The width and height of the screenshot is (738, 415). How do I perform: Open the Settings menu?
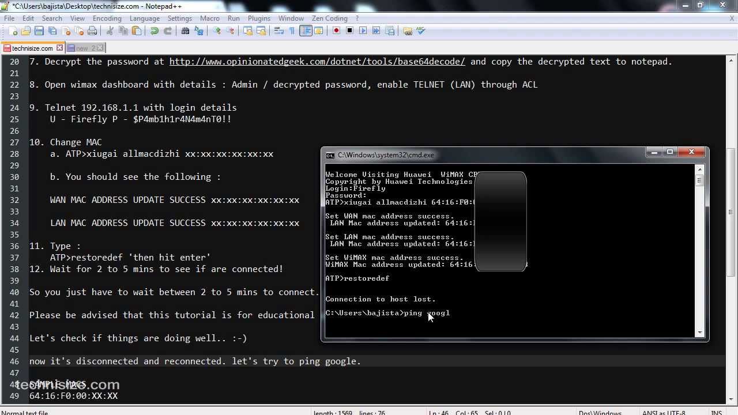(x=180, y=18)
